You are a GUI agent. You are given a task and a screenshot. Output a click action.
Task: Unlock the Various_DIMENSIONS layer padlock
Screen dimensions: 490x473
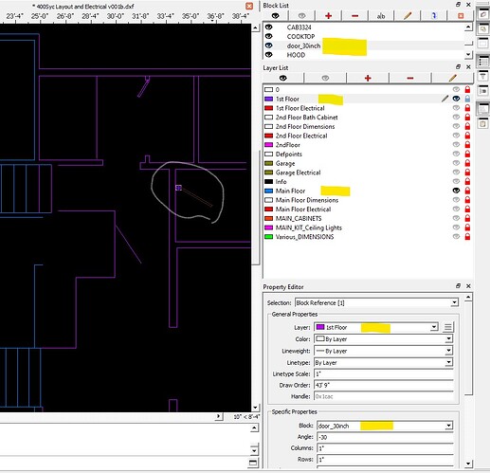click(467, 237)
